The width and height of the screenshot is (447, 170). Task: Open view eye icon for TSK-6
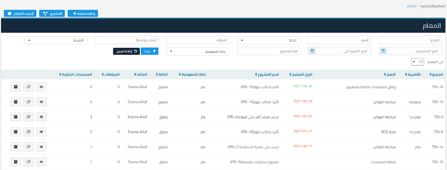coord(41,132)
